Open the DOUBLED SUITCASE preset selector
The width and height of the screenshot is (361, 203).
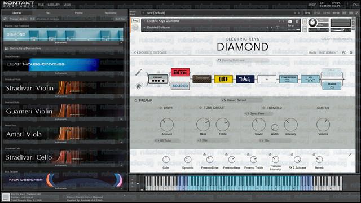tap(151, 52)
